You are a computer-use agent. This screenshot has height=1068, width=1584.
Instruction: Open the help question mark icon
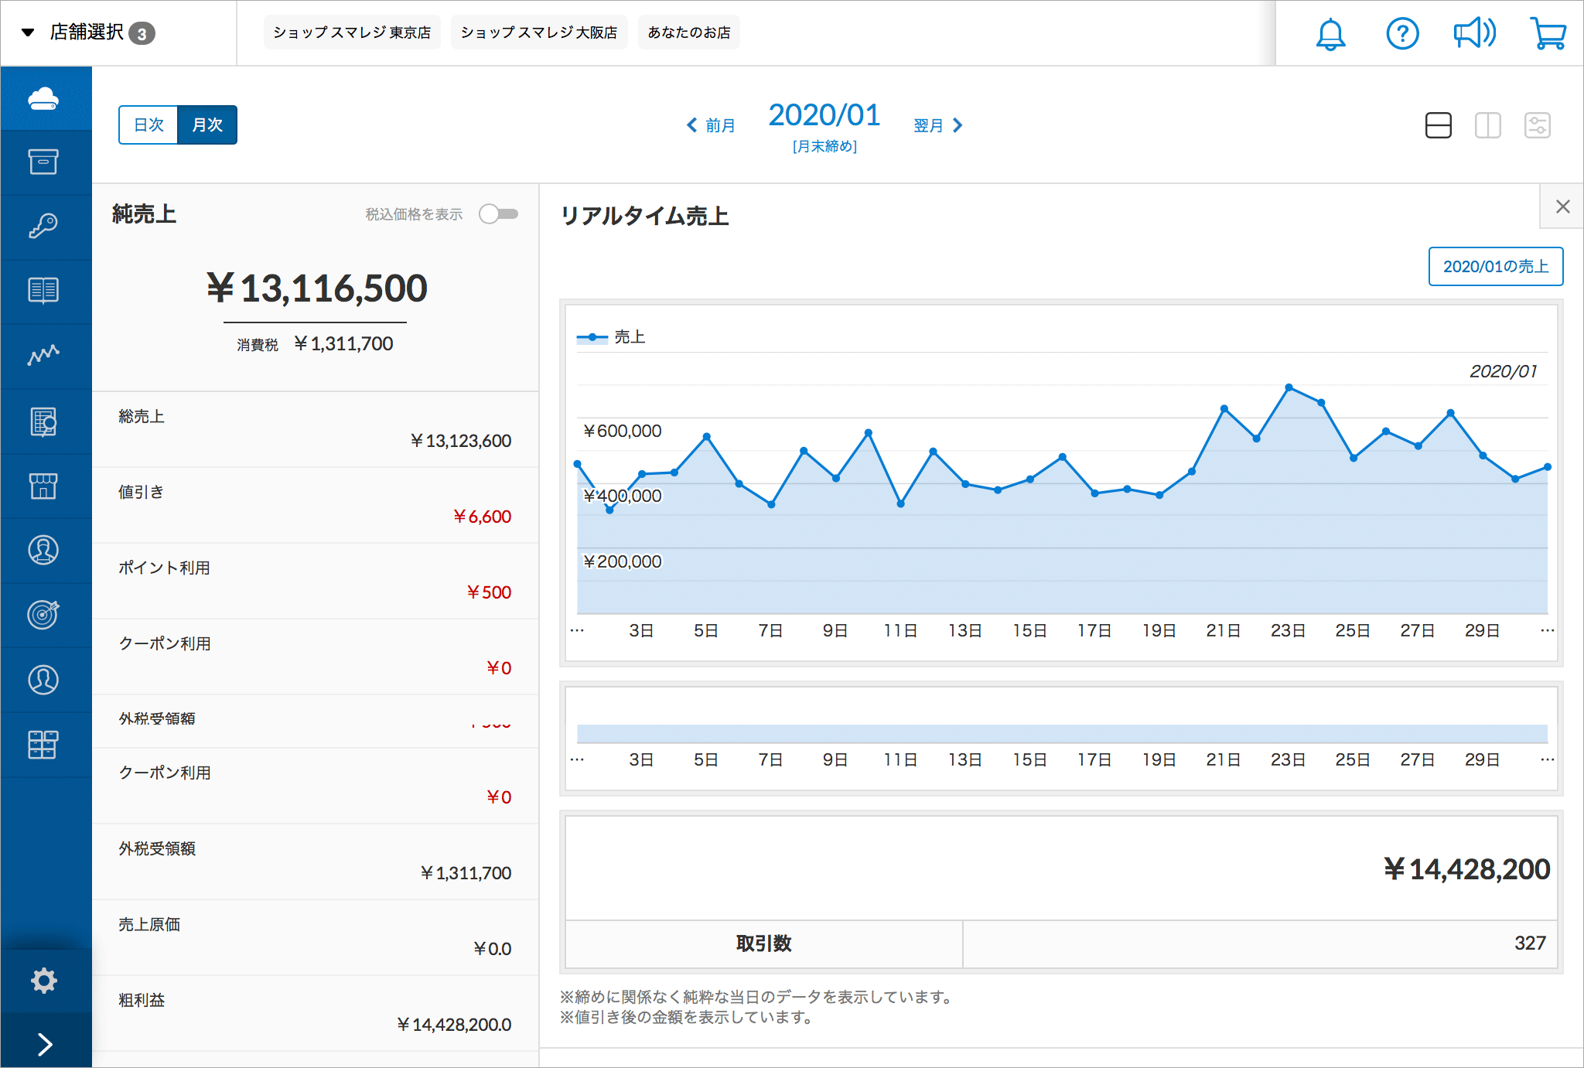click(1402, 33)
